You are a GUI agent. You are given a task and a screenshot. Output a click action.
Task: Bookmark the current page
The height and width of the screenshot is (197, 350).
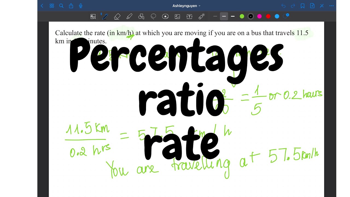302,6
